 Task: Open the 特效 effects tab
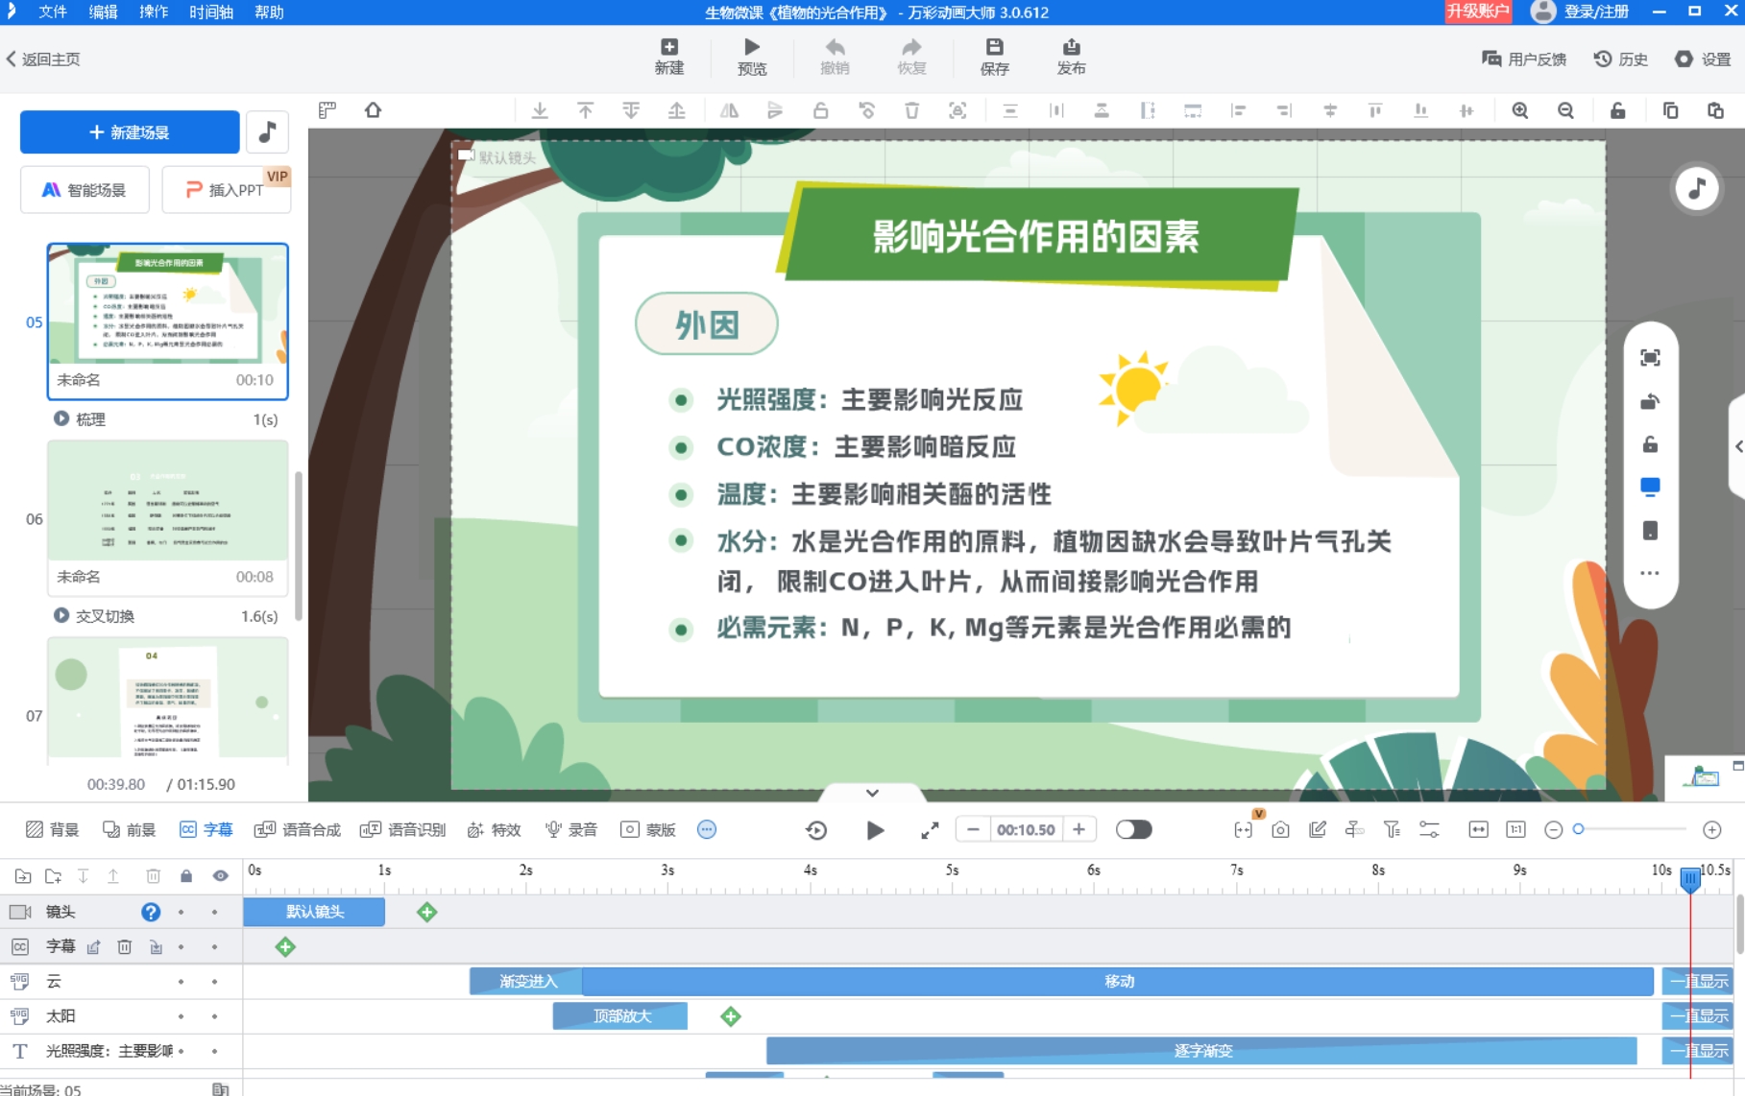pos(494,829)
